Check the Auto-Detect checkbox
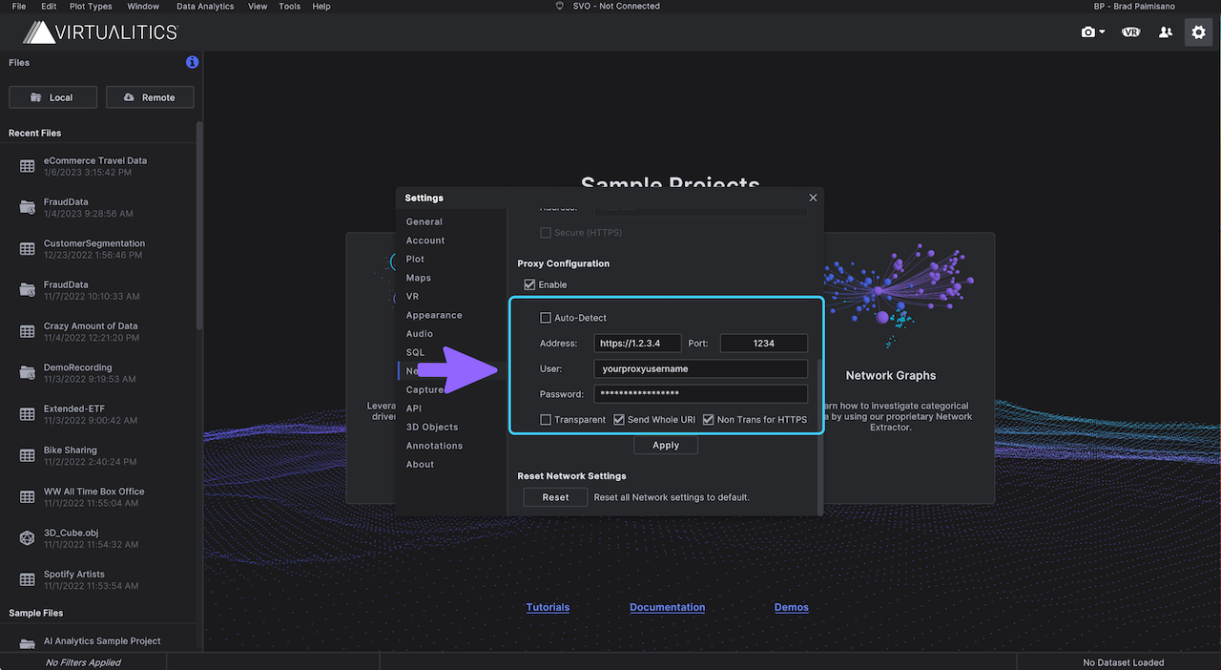This screenshot has width=1221, height=670. [x=546, y=318]
